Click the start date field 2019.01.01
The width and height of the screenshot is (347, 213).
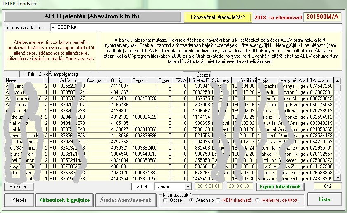208,186
